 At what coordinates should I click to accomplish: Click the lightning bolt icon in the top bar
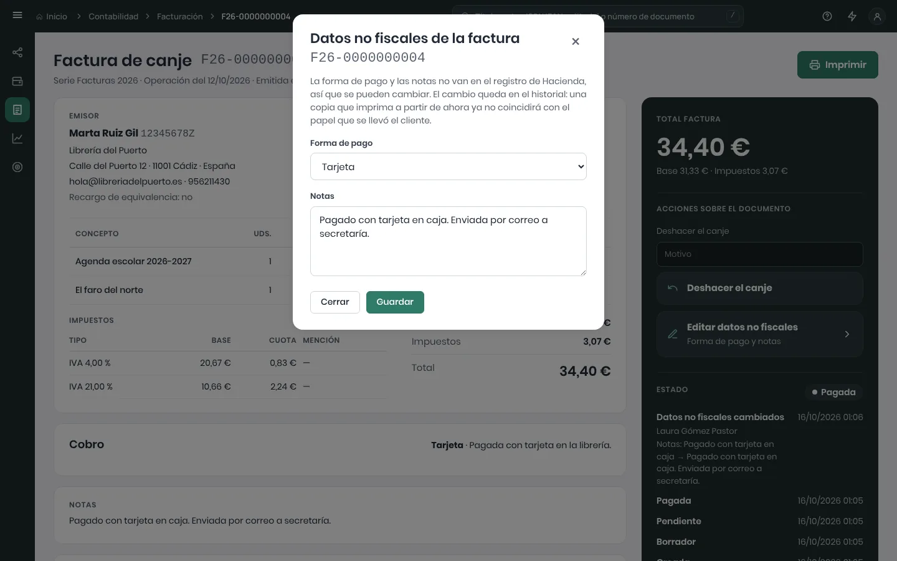click(852, 16)
